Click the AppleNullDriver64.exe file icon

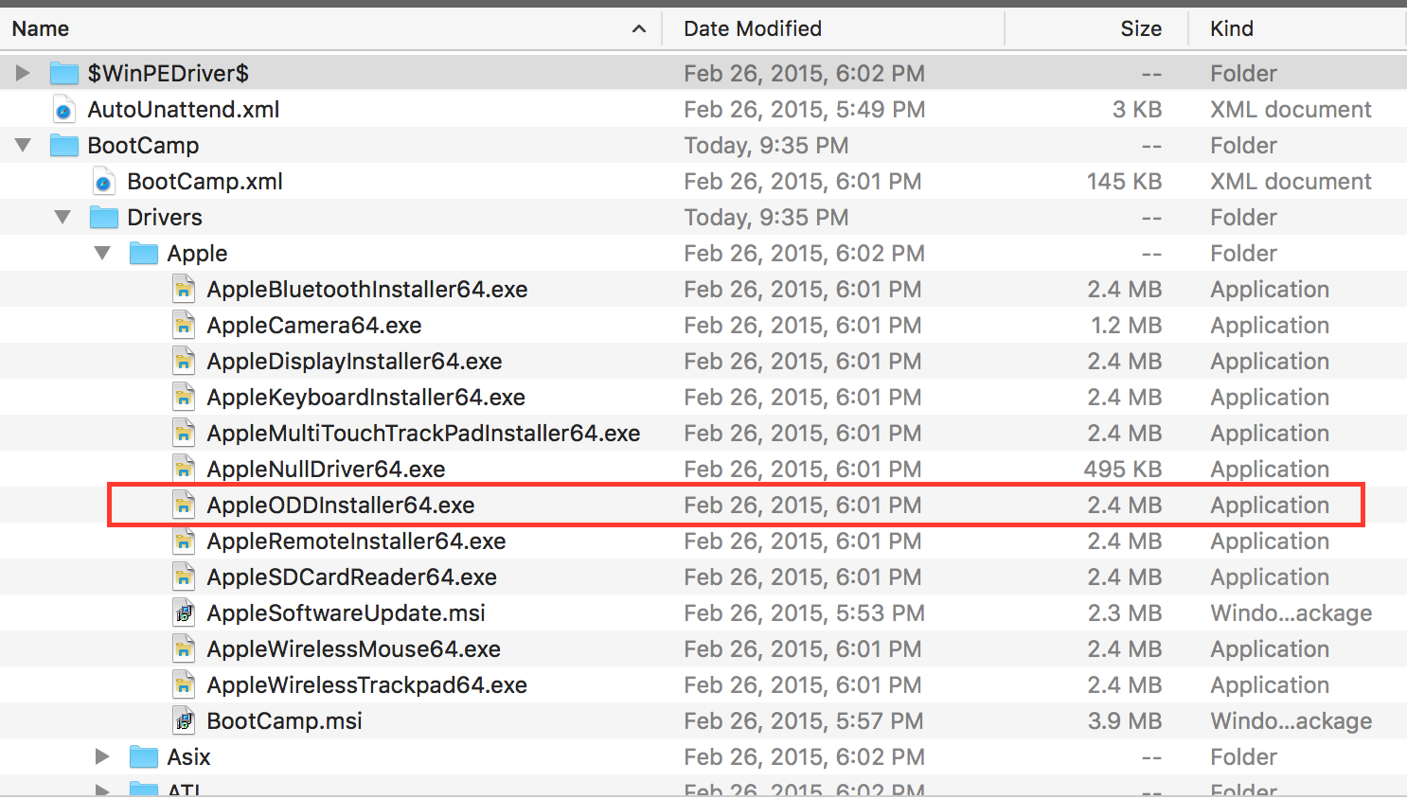pyautogui.click(x=184, y=469)
